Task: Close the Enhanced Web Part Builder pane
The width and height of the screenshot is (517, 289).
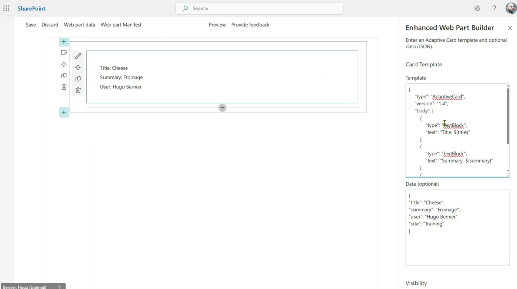Action: [x=509, y=28]
